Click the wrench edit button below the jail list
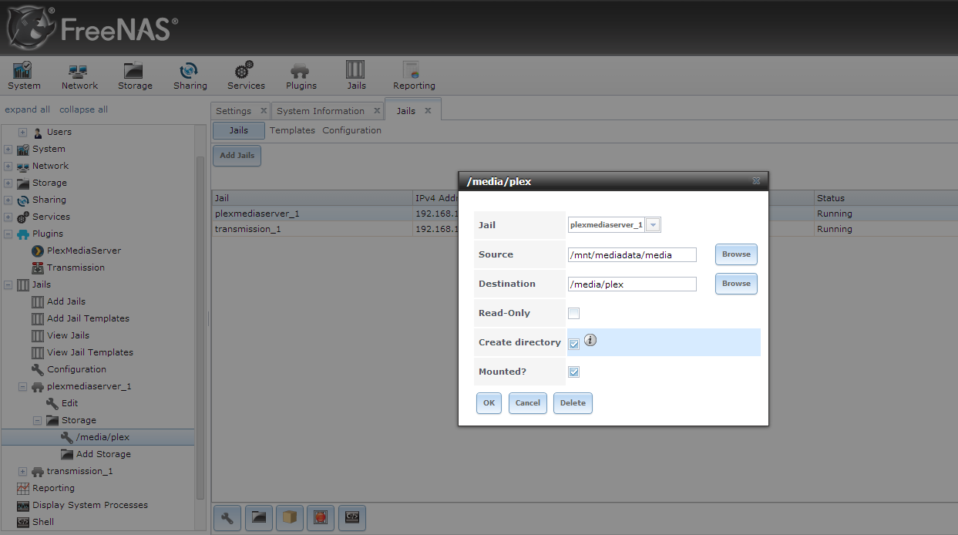The height and width of the screenshot is (535, 958). click(227, 518)
